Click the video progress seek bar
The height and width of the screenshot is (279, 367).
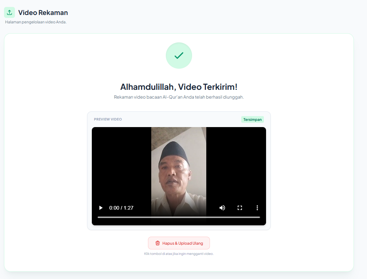pos(179,217)
